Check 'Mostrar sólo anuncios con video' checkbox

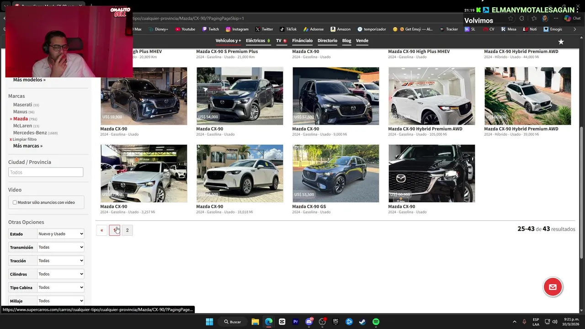click(x=15, y=202)
